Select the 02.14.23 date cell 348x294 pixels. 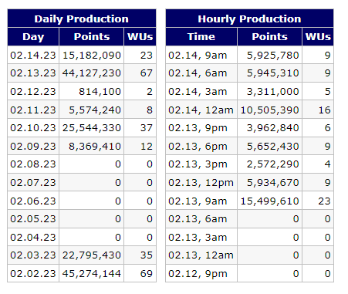[x=33, y=55]
